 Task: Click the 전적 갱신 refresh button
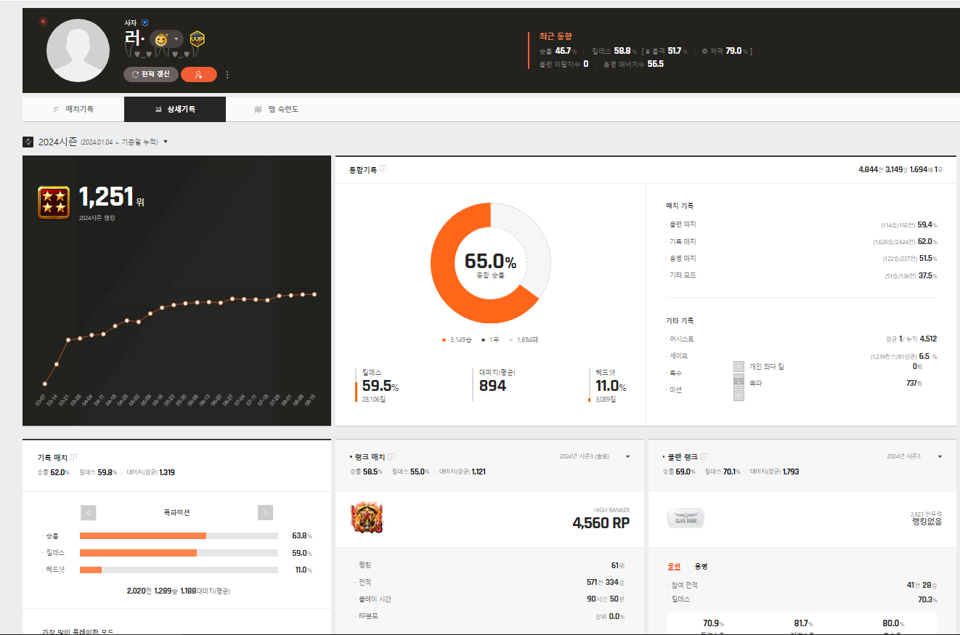click(x=151, y=74)
